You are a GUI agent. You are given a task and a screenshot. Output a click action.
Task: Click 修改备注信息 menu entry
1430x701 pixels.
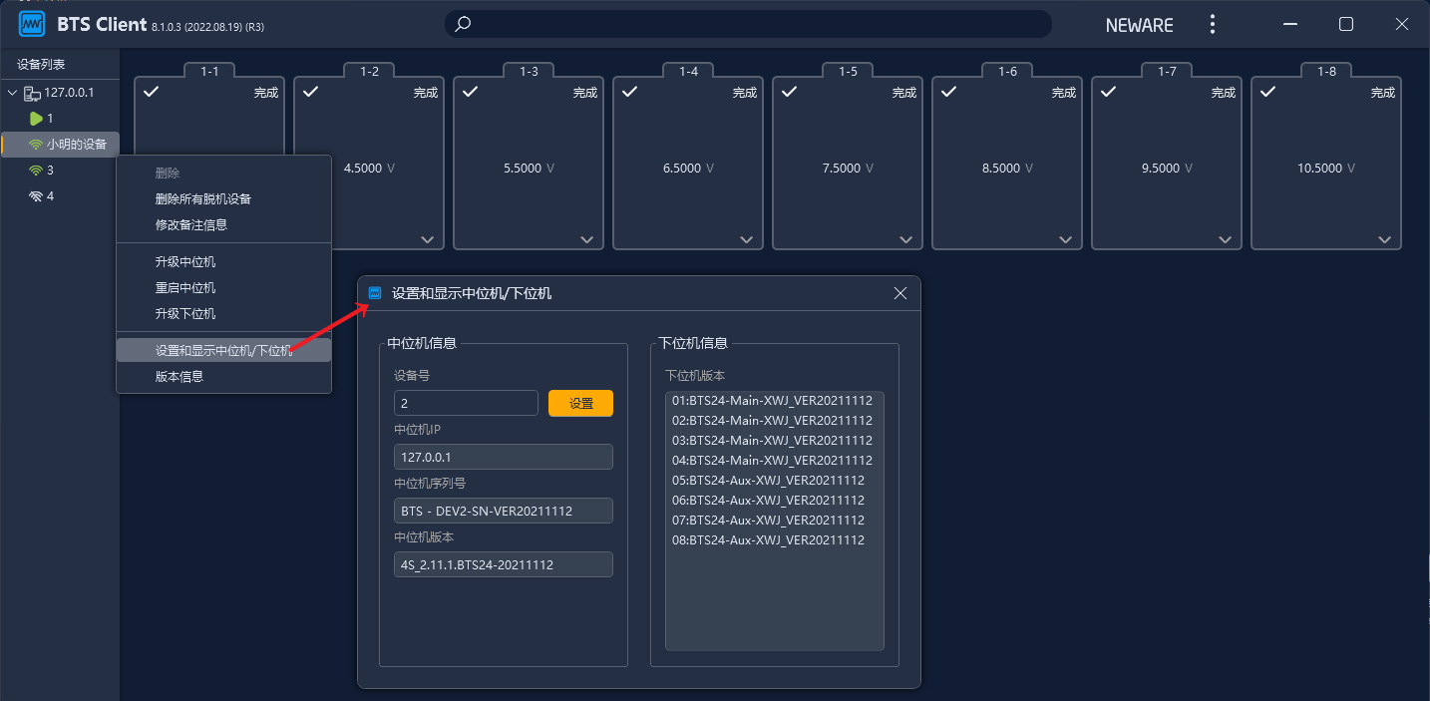click(x=191, y=225)
